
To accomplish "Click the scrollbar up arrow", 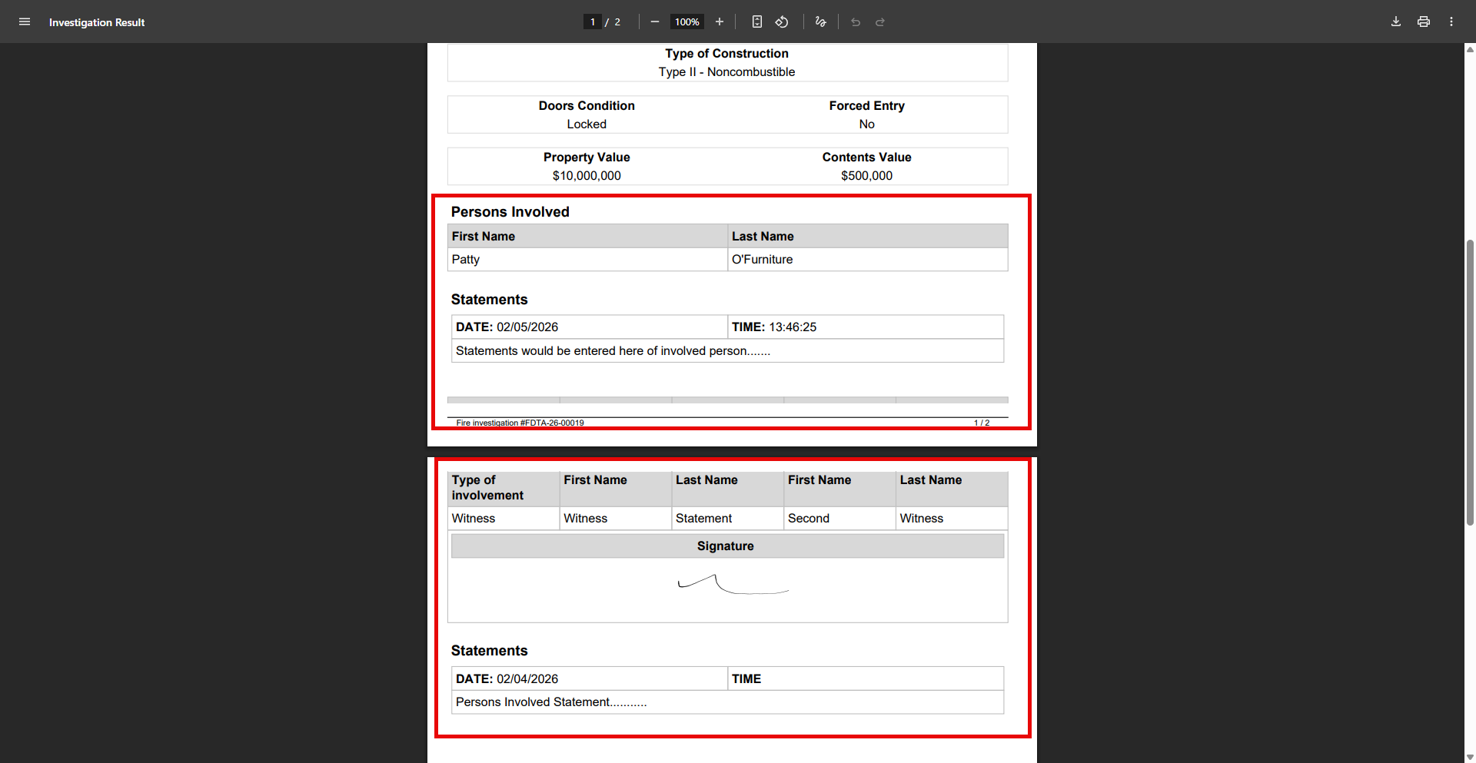I will click(1470, 49).
